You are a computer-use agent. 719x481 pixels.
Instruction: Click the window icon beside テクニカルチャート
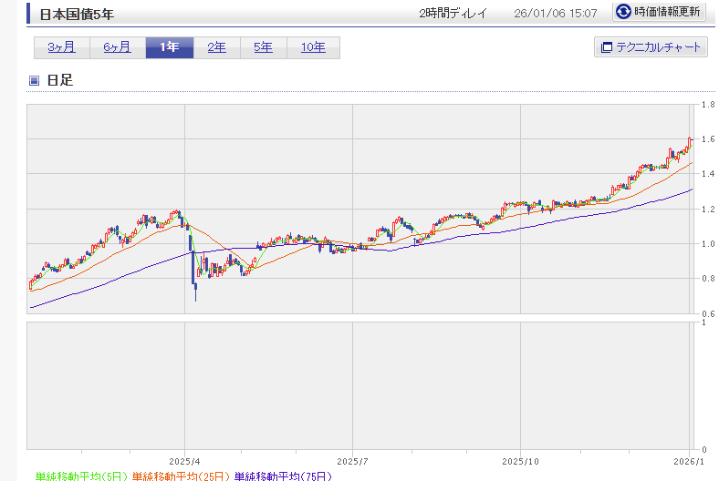(606, 47)
